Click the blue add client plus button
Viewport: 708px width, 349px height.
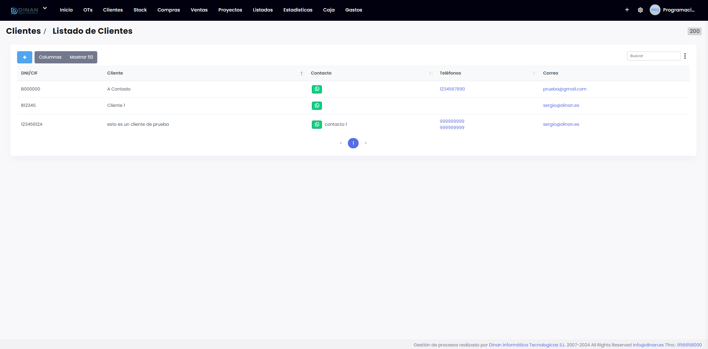(25, 57)
